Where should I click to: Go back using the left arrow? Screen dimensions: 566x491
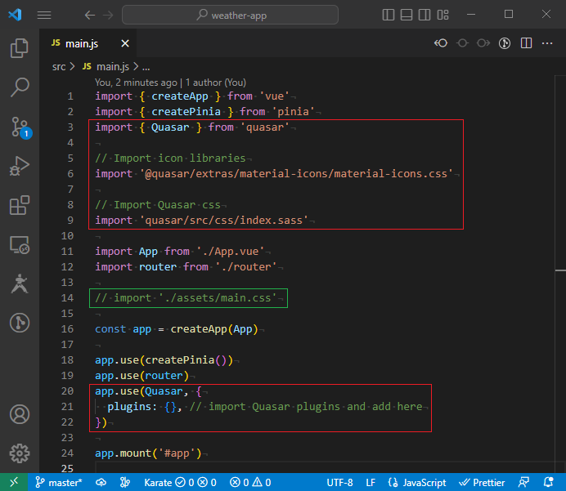pyautogui.click(x=90, y=16)
